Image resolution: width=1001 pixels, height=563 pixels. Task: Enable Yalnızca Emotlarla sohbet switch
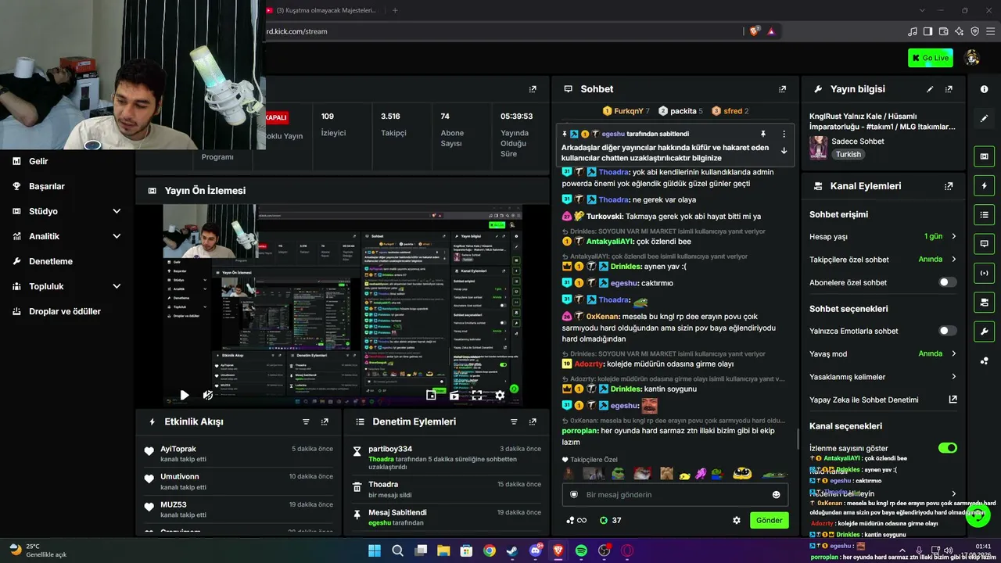point(947,331)
